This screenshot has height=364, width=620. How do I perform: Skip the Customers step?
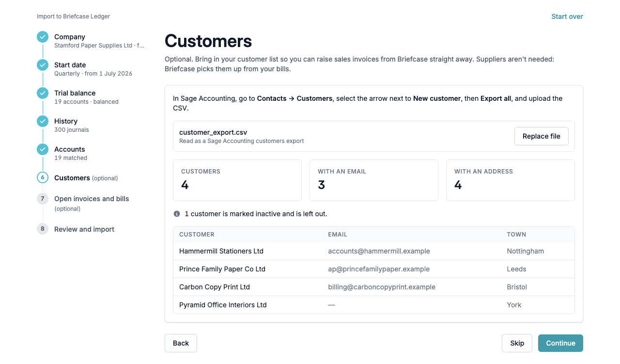(517, 343)
